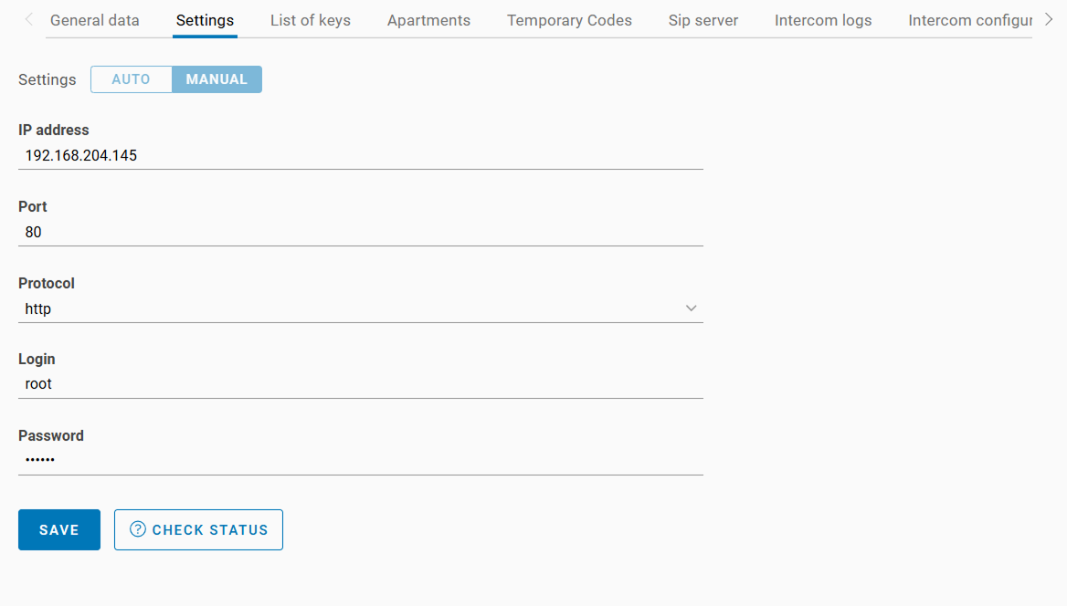Open the Temporary Codes tab
This screenshot has width=1067, height=606.
[569, 20]
